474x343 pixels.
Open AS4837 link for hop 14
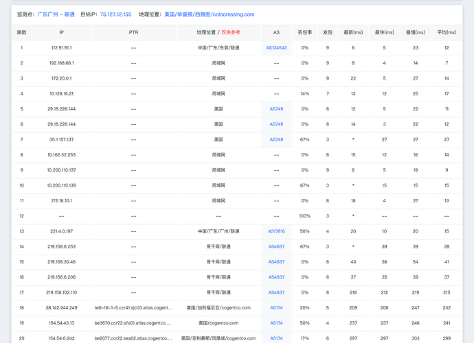tap(276, 247)
